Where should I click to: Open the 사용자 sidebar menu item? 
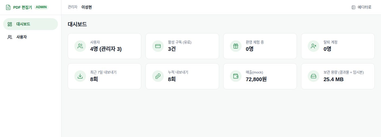pos(30,37)
